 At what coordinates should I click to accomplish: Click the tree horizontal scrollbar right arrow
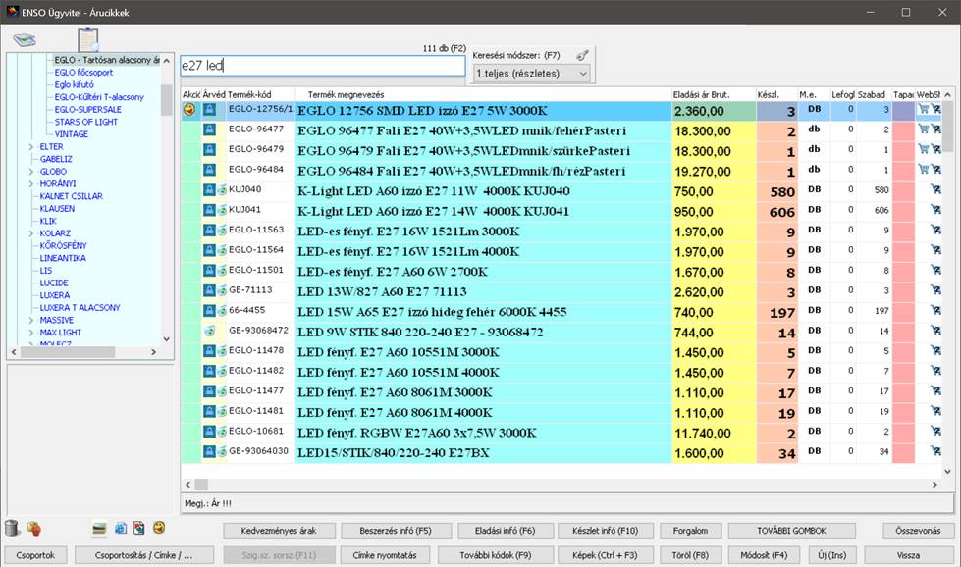coord(154,352)
